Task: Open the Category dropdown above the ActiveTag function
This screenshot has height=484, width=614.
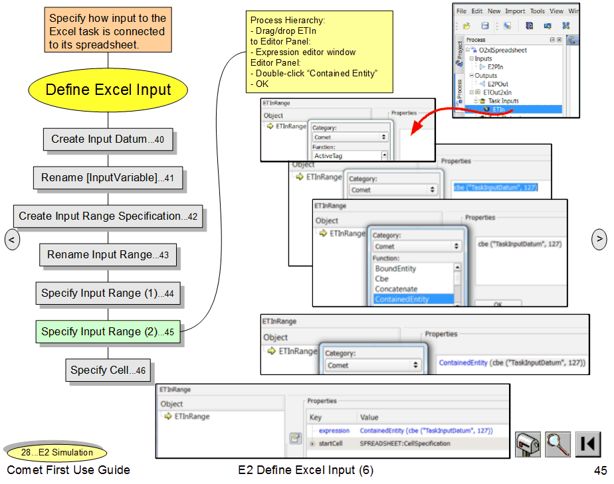Action: click(x=350, y=137)
